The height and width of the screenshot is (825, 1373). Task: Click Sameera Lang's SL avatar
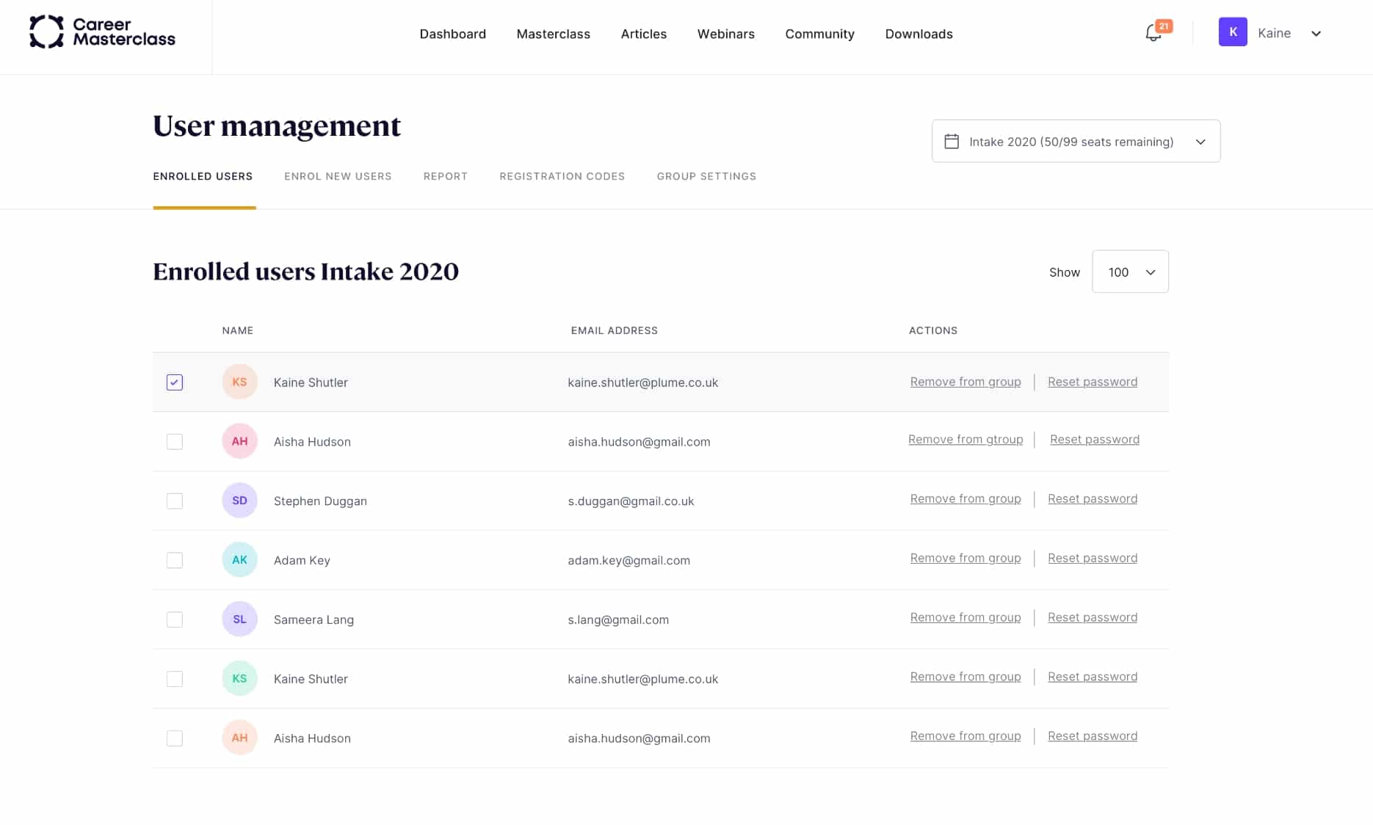point(239,619)
